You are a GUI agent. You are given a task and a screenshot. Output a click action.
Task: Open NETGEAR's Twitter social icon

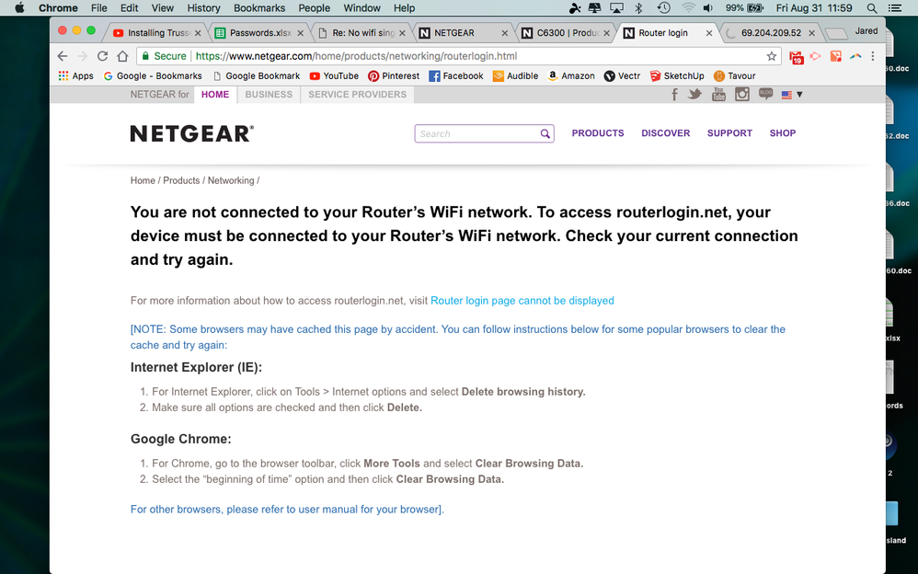pyautogui.click(x=694, y=94)
